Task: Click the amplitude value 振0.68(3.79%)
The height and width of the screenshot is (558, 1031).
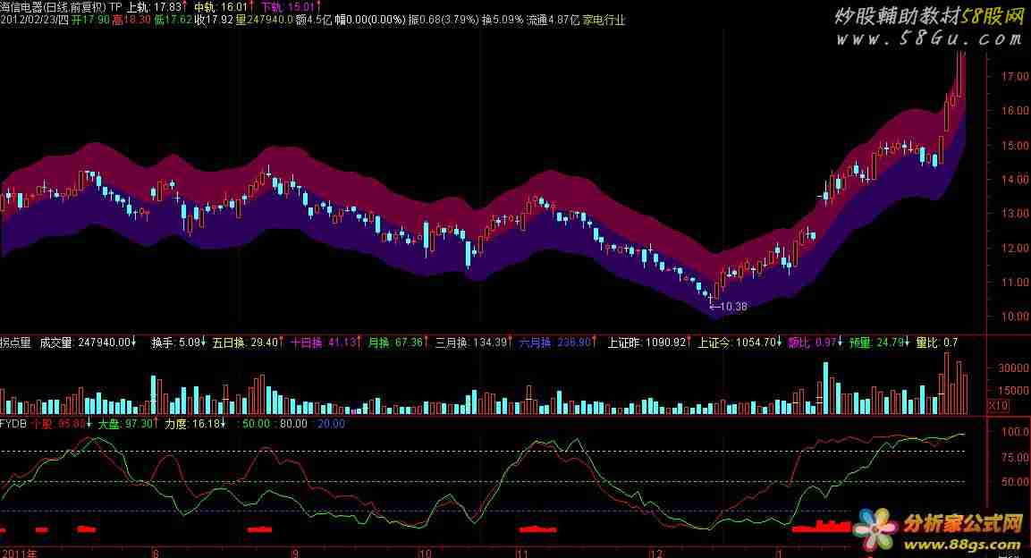Action: 444,20
